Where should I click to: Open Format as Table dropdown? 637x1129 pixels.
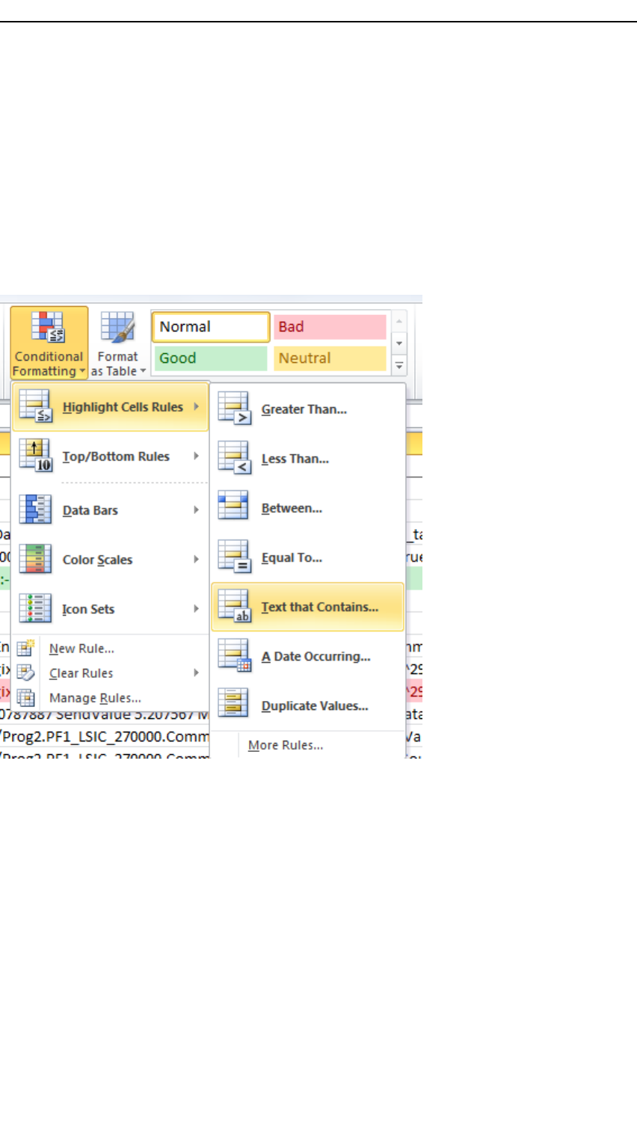[x=118, y=343]
